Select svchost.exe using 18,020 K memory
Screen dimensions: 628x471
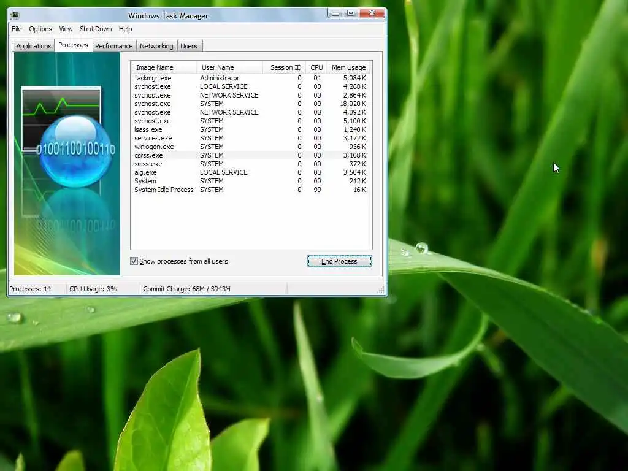251,104
